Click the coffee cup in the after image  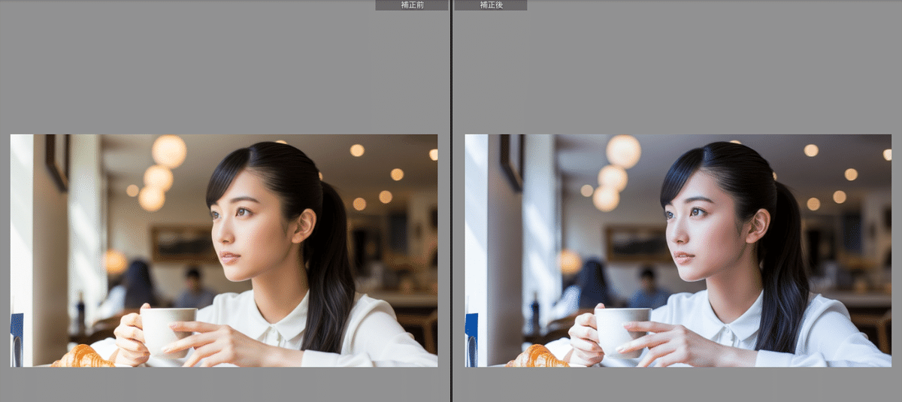point(622,329)
